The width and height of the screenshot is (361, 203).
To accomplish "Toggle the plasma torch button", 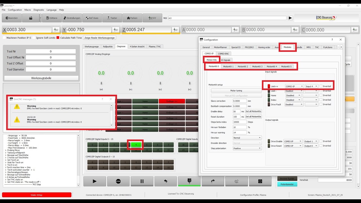I will tap(190, 181).
